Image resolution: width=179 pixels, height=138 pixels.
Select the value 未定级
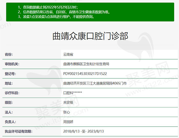pos(68,102)
